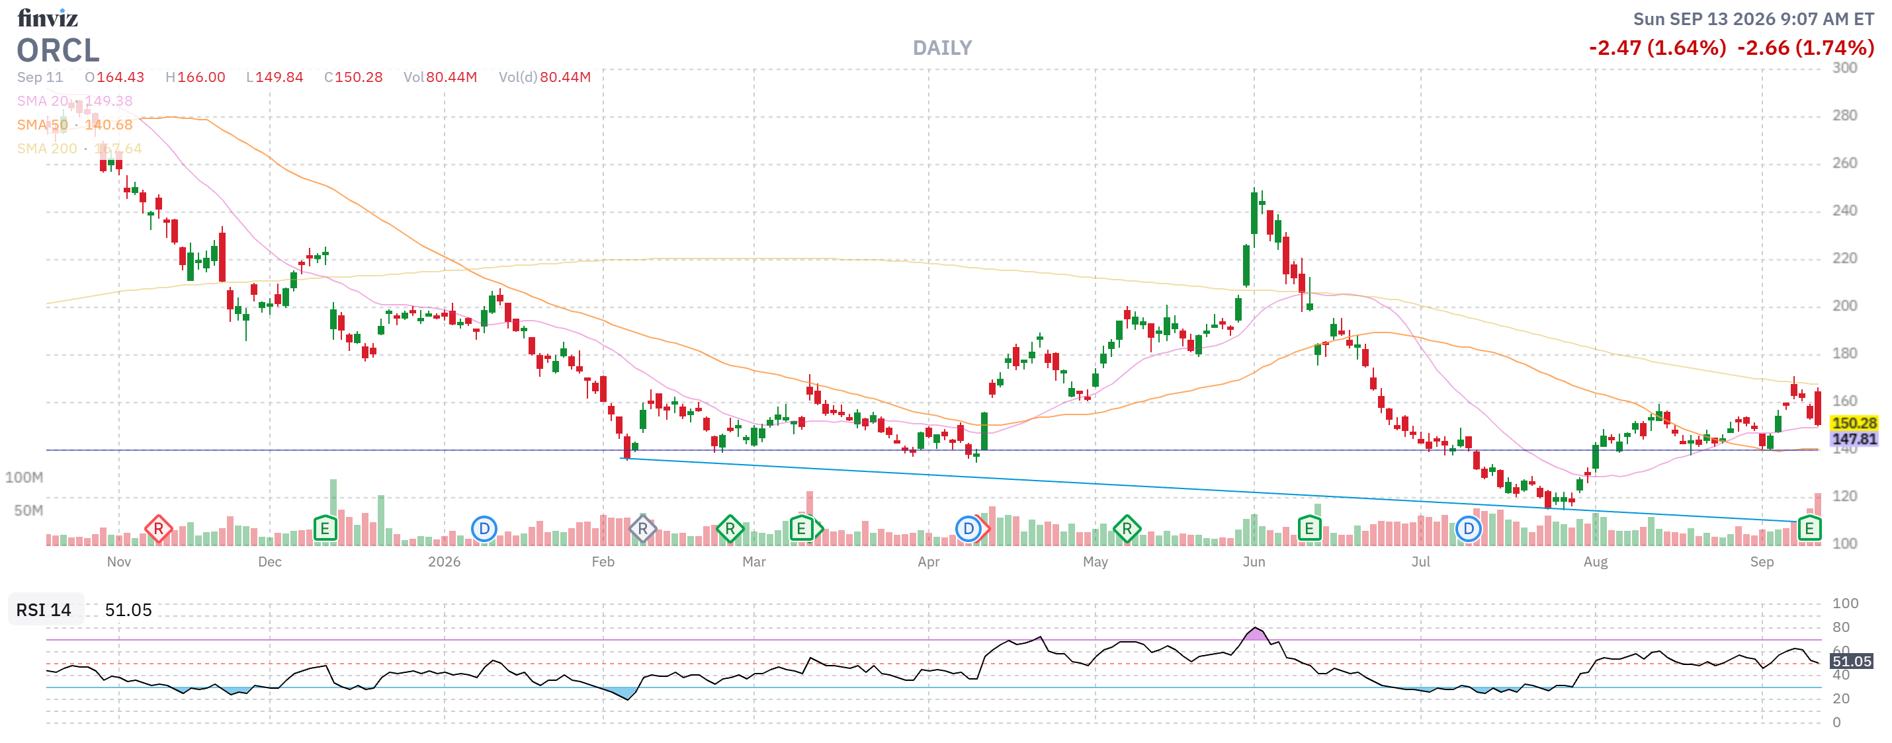Open the green R marker before the Mar label
The image size is (1892, 743).
tap(729, 529)
